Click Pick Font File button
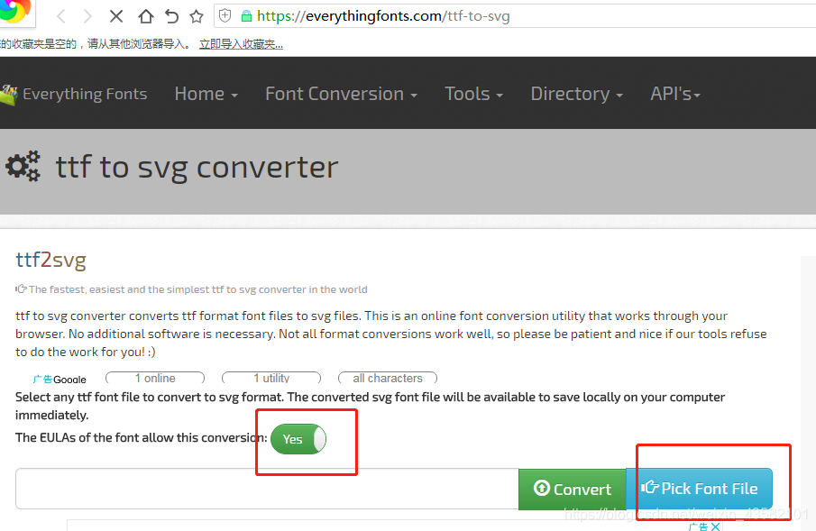Image resolution: width=816 pixels, height=531 pixels. pos(699,489)
